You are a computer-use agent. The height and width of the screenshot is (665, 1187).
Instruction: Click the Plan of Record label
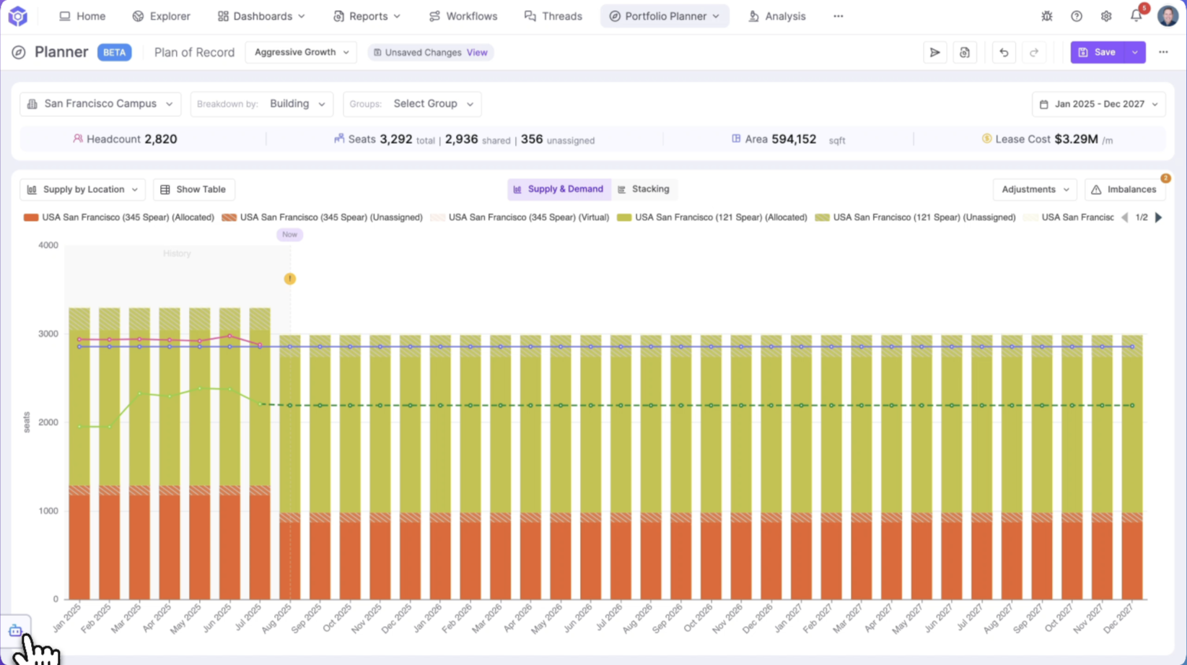click(x=194, y=52)
